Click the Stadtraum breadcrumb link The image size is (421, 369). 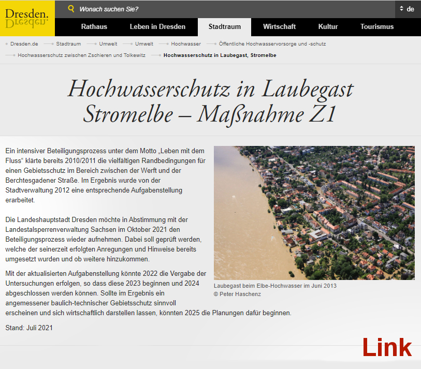[68, 44]
